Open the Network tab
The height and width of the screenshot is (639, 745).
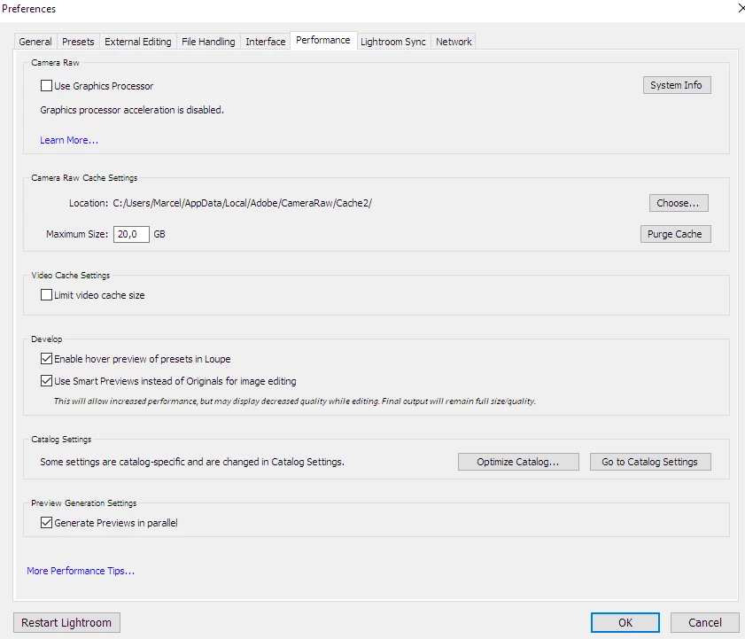(454, 42)
